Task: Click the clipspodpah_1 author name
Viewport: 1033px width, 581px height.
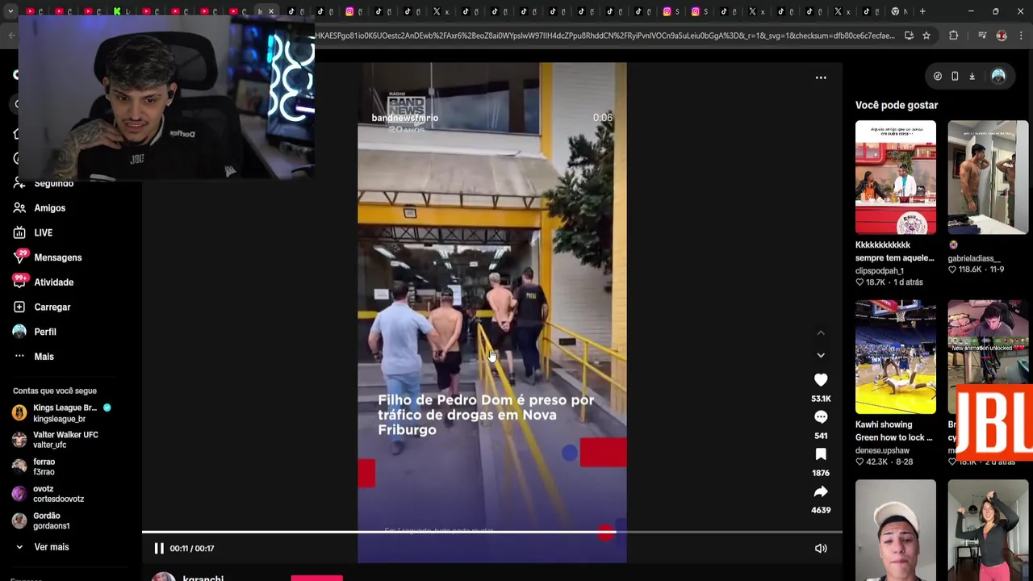Action: pos(880,271)
